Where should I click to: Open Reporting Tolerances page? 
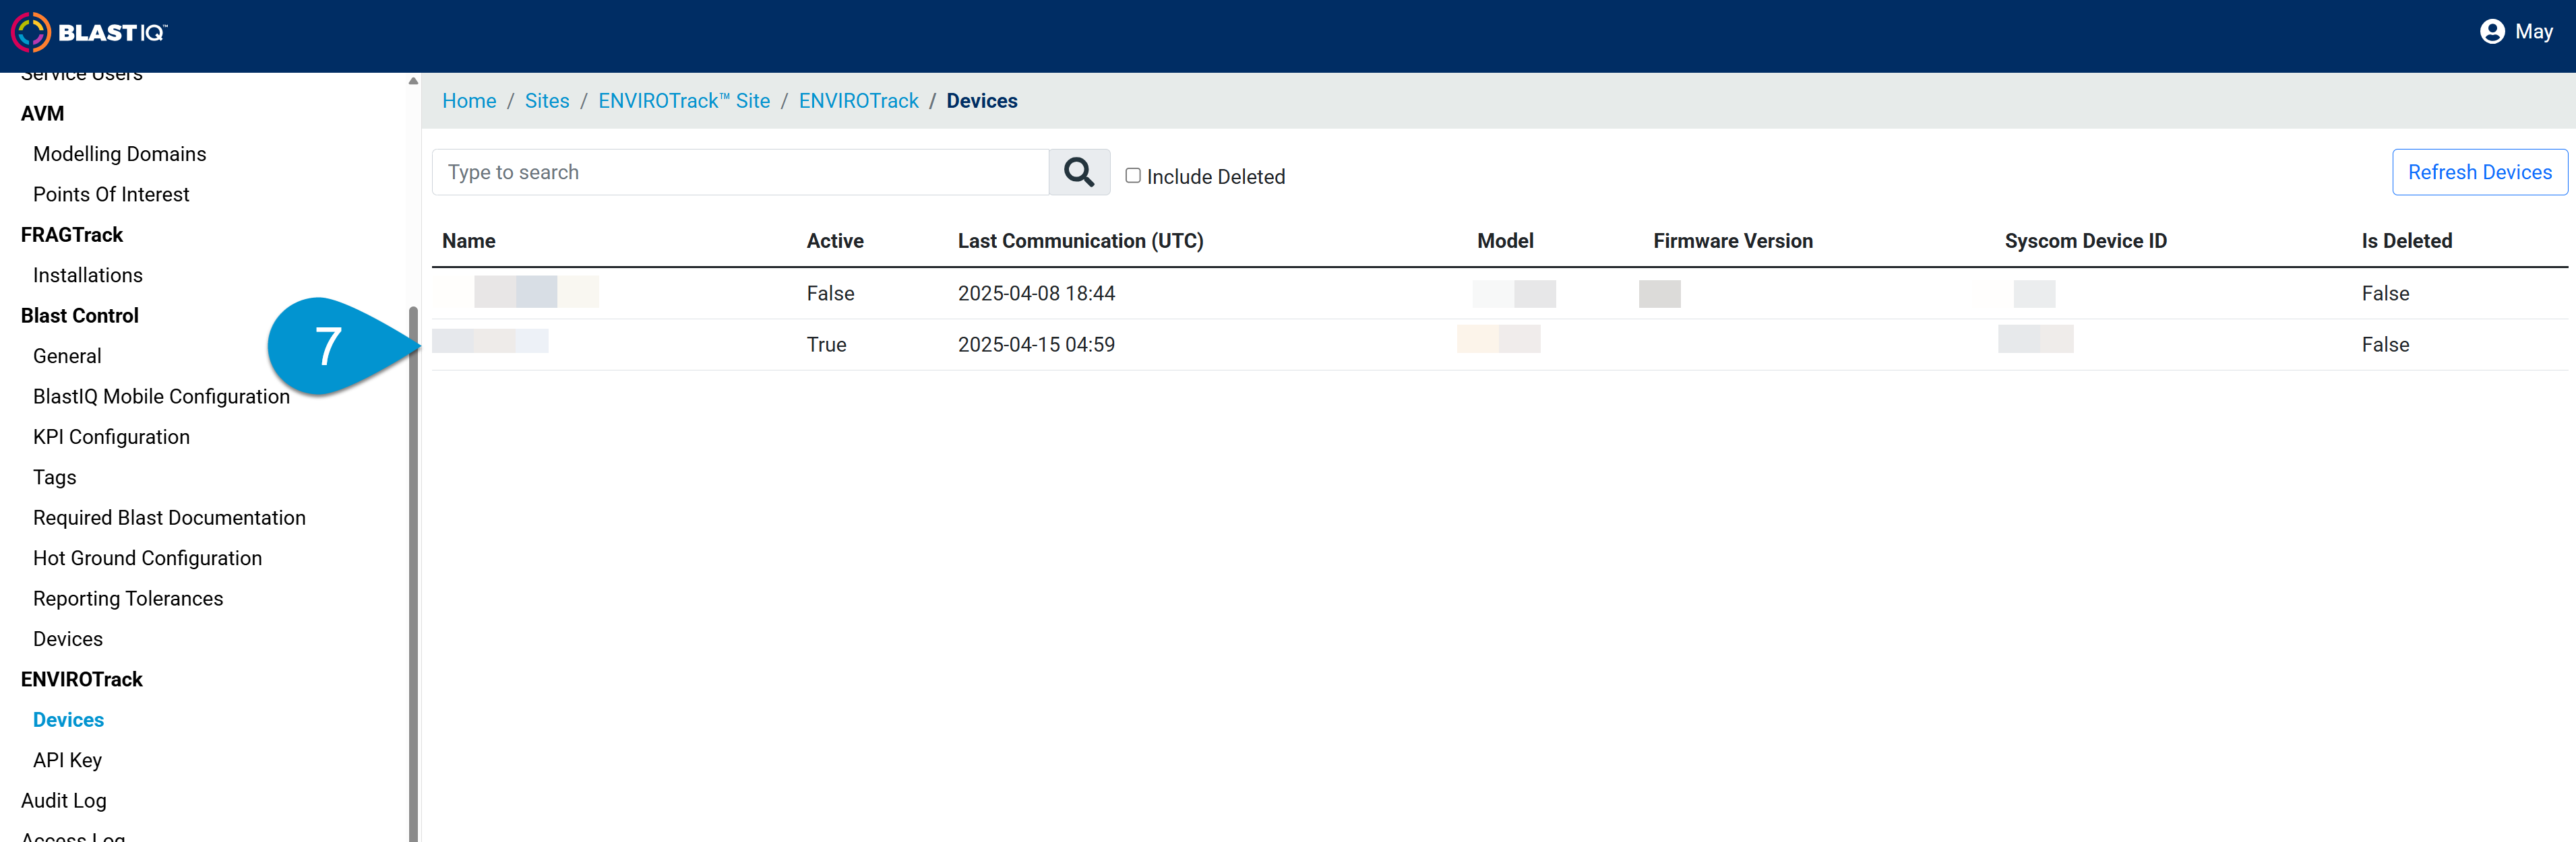[x=128, y=598]
